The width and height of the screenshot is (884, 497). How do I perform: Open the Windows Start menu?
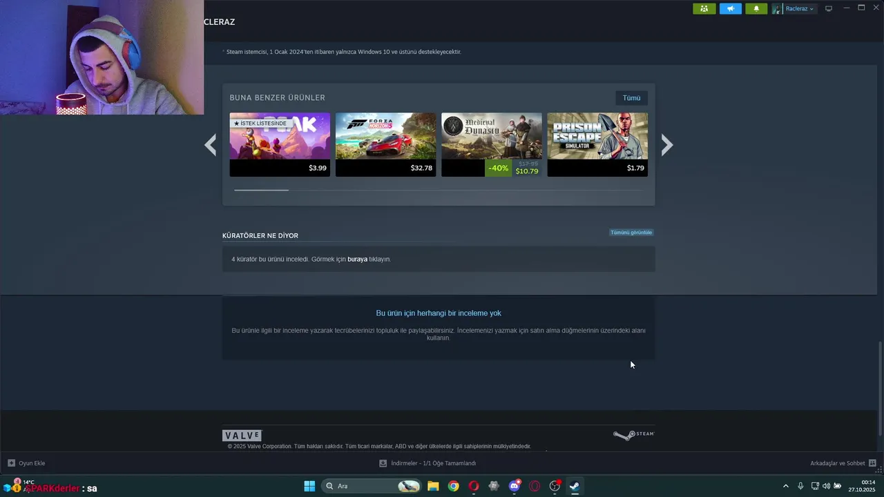click(x=309, y=486)
